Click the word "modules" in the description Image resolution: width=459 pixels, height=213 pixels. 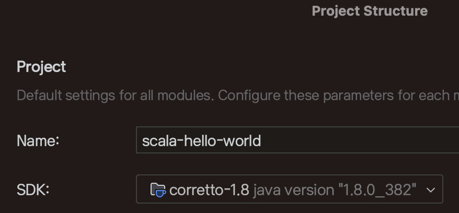click(184, 96)
